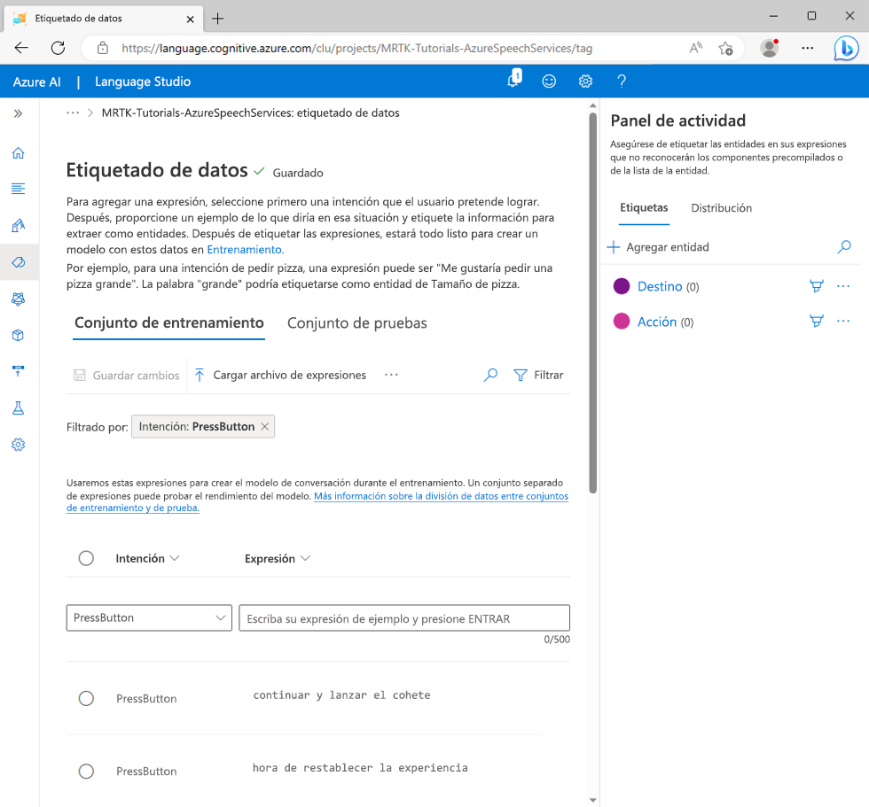Open the Destino entity
Screen dimensions: 869x807
coord(660,287)
